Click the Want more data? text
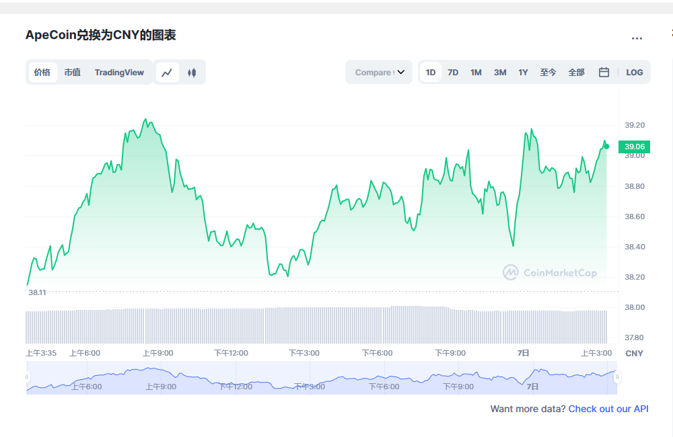 (528, 409)
